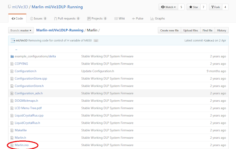Image resolution: width=236 pixels, height=149 pixels.
Task: Click the file icon beside Marlin.ino
Action: pos(12,145)
